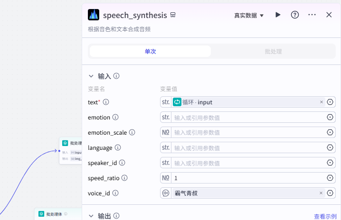Open the more options ellipsis menu

[x=312, y=15]
